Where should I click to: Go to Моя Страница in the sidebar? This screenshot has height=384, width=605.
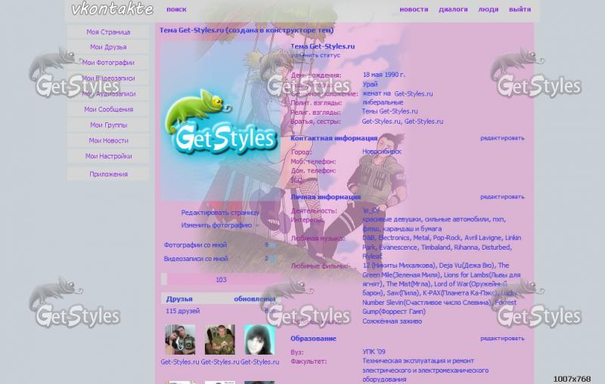point(108,32)
